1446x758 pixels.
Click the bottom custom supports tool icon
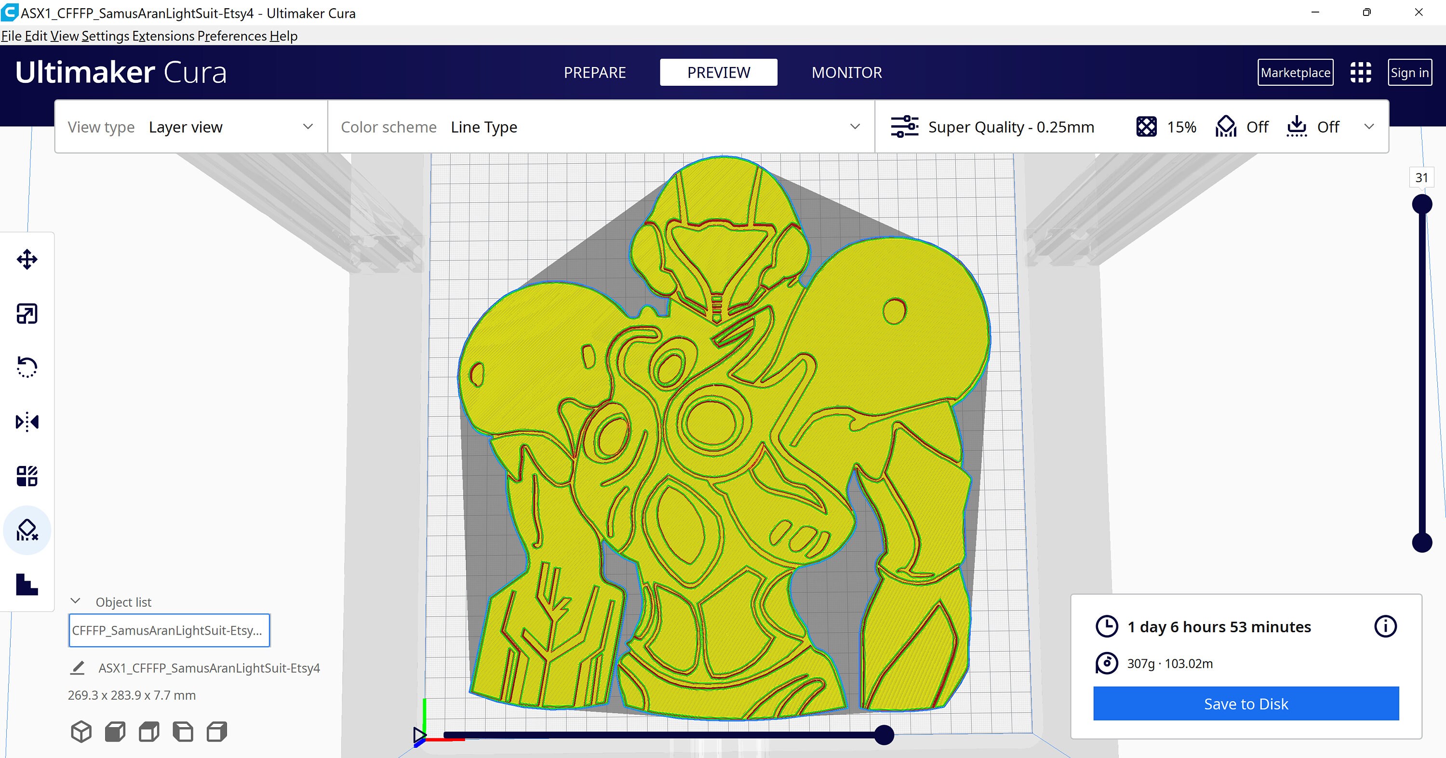(27, 584)
